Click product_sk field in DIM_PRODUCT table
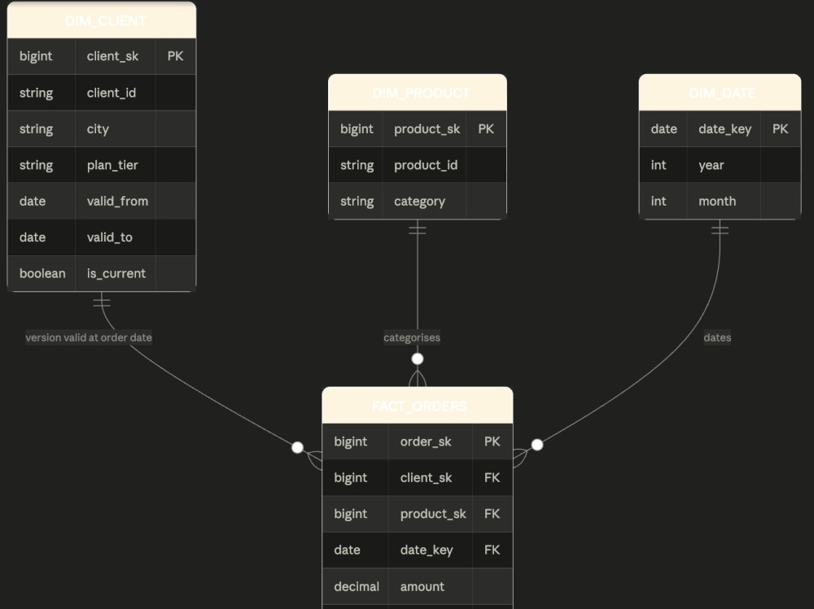This screenshot has height=609, width=814. pyautogui.click(x=427, y=128)
